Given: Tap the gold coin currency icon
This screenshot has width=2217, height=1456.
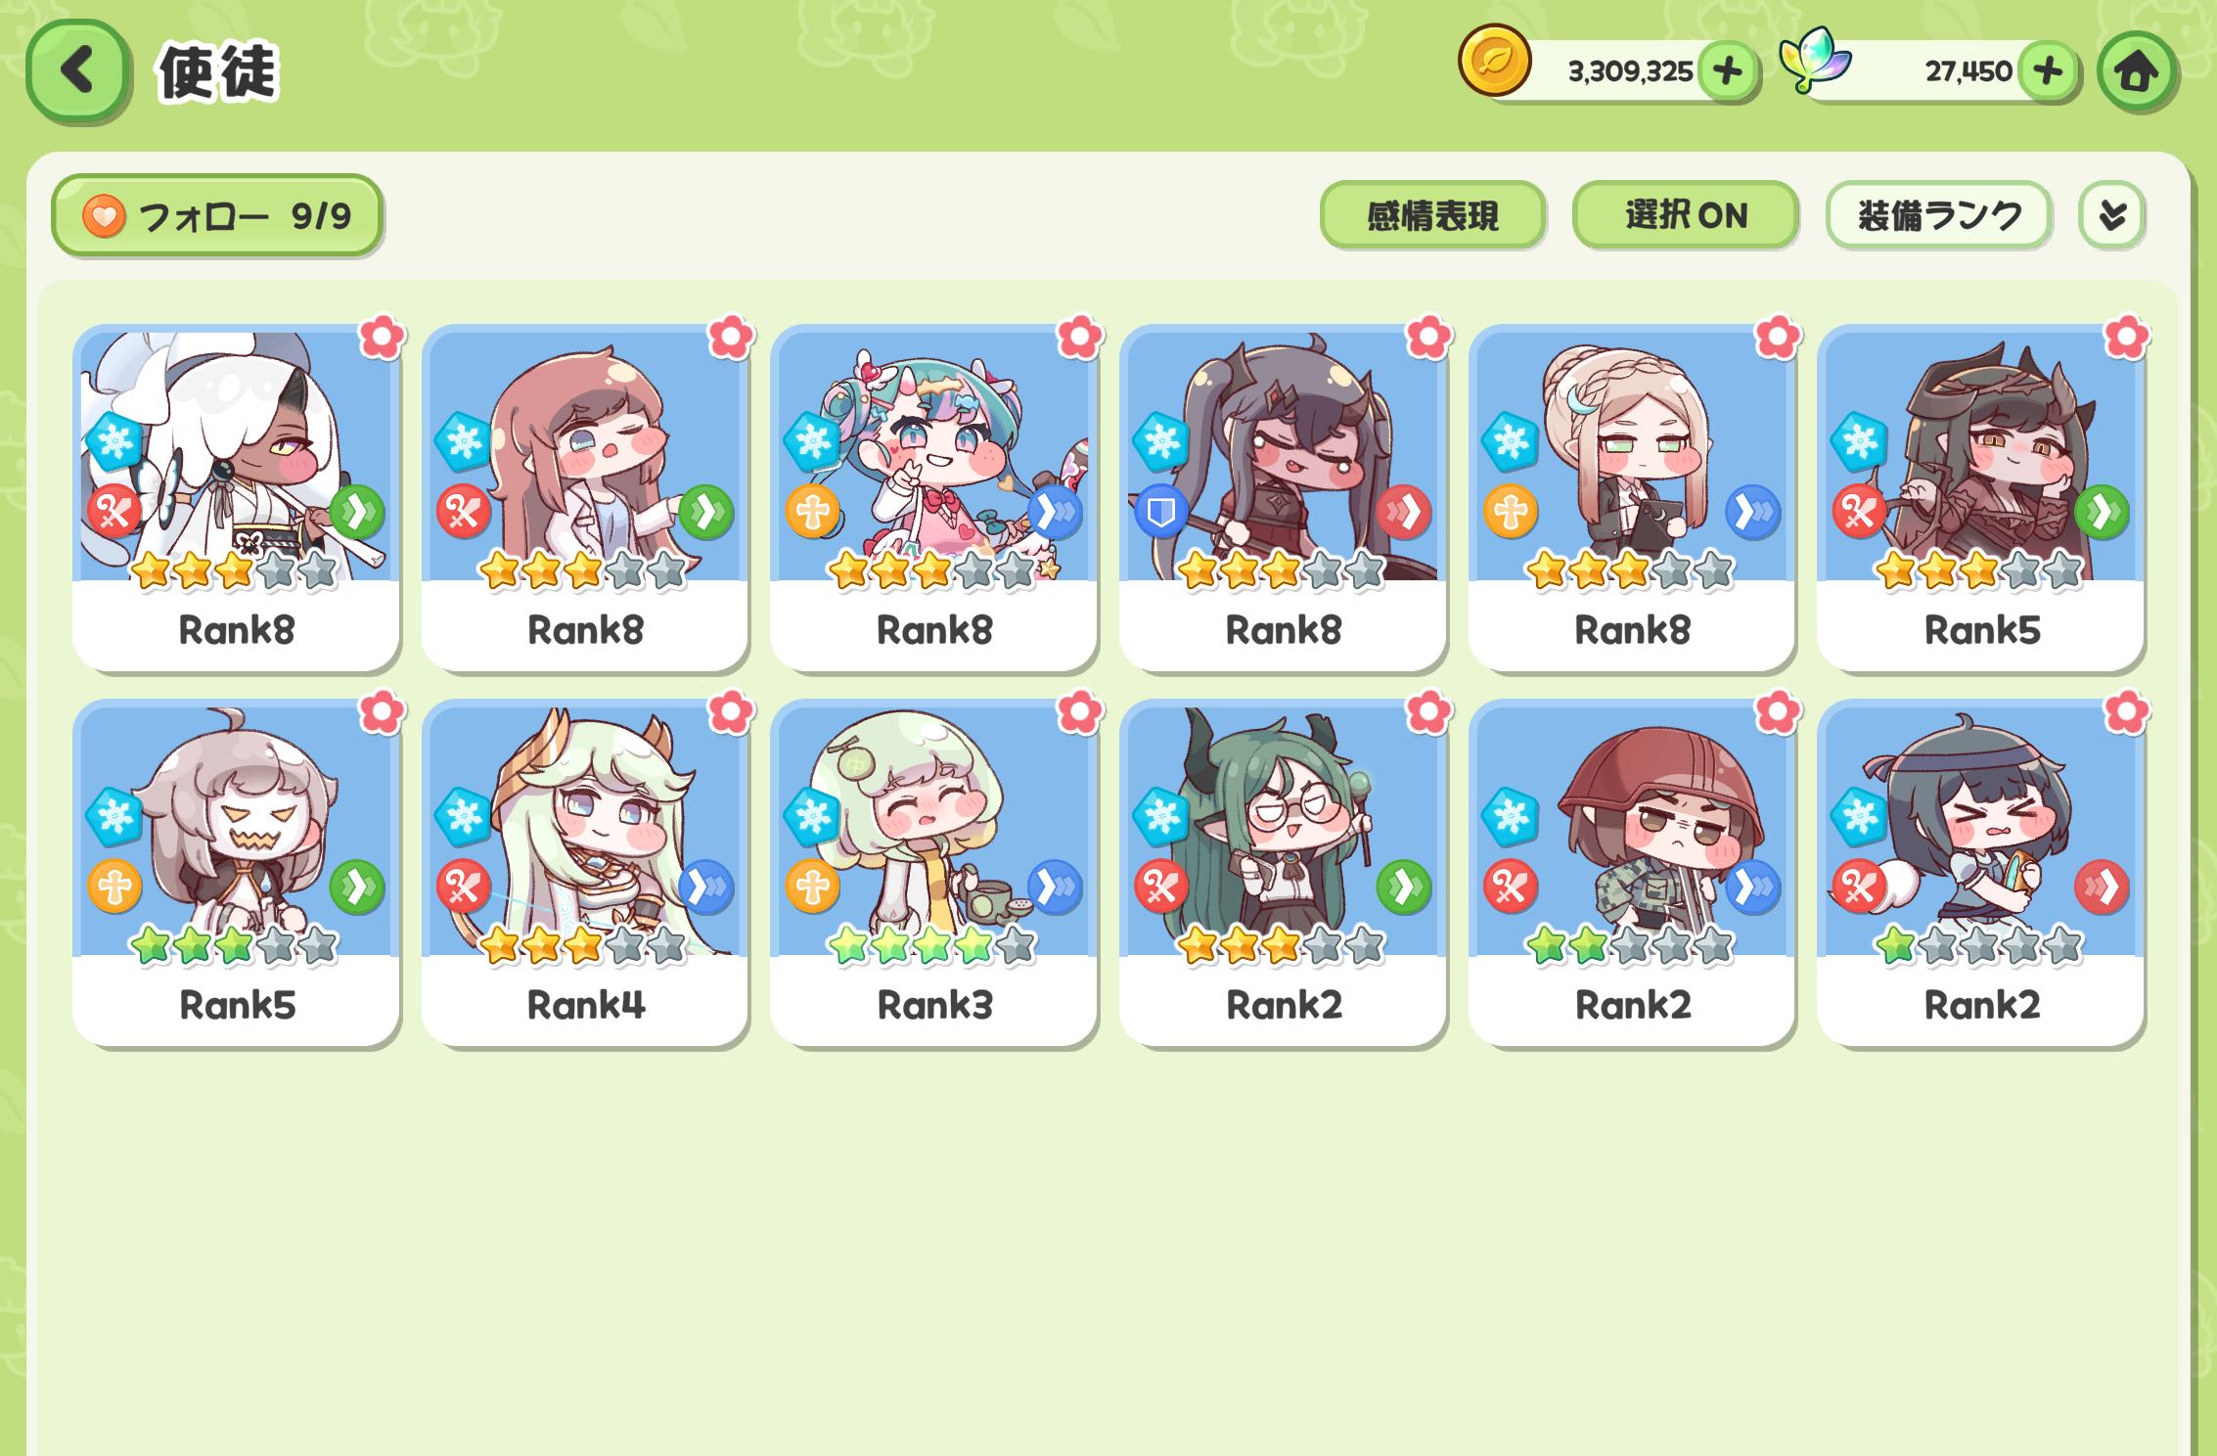Looking at the screenshot, I should (x=1494, y=61).
